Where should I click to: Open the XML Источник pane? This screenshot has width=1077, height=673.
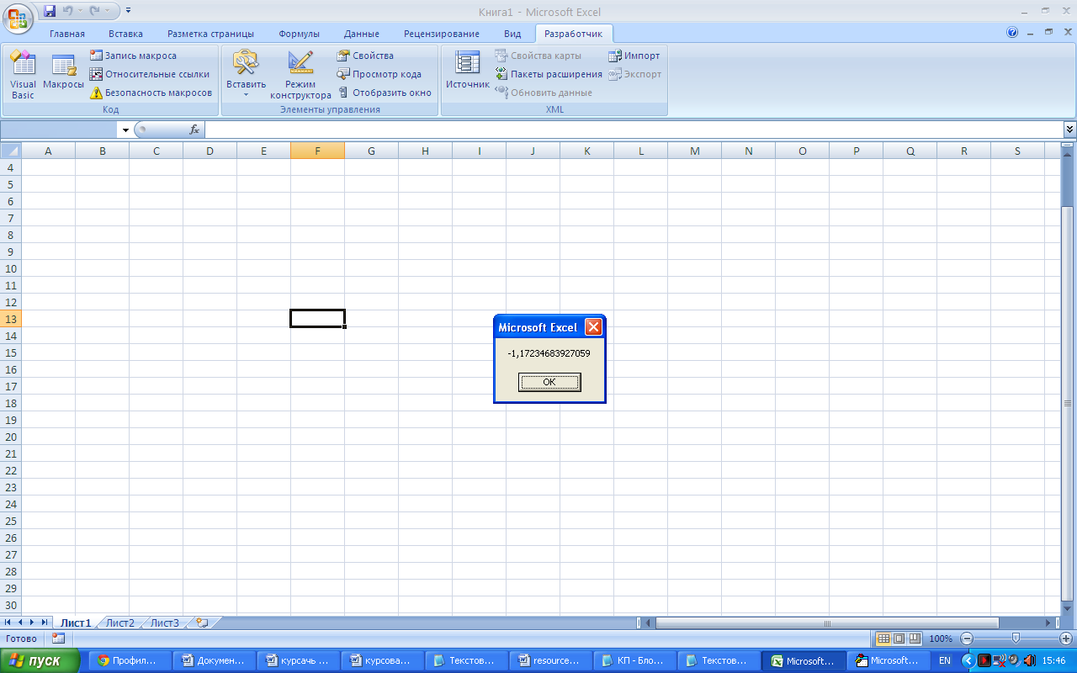click(x=467, y=71)
